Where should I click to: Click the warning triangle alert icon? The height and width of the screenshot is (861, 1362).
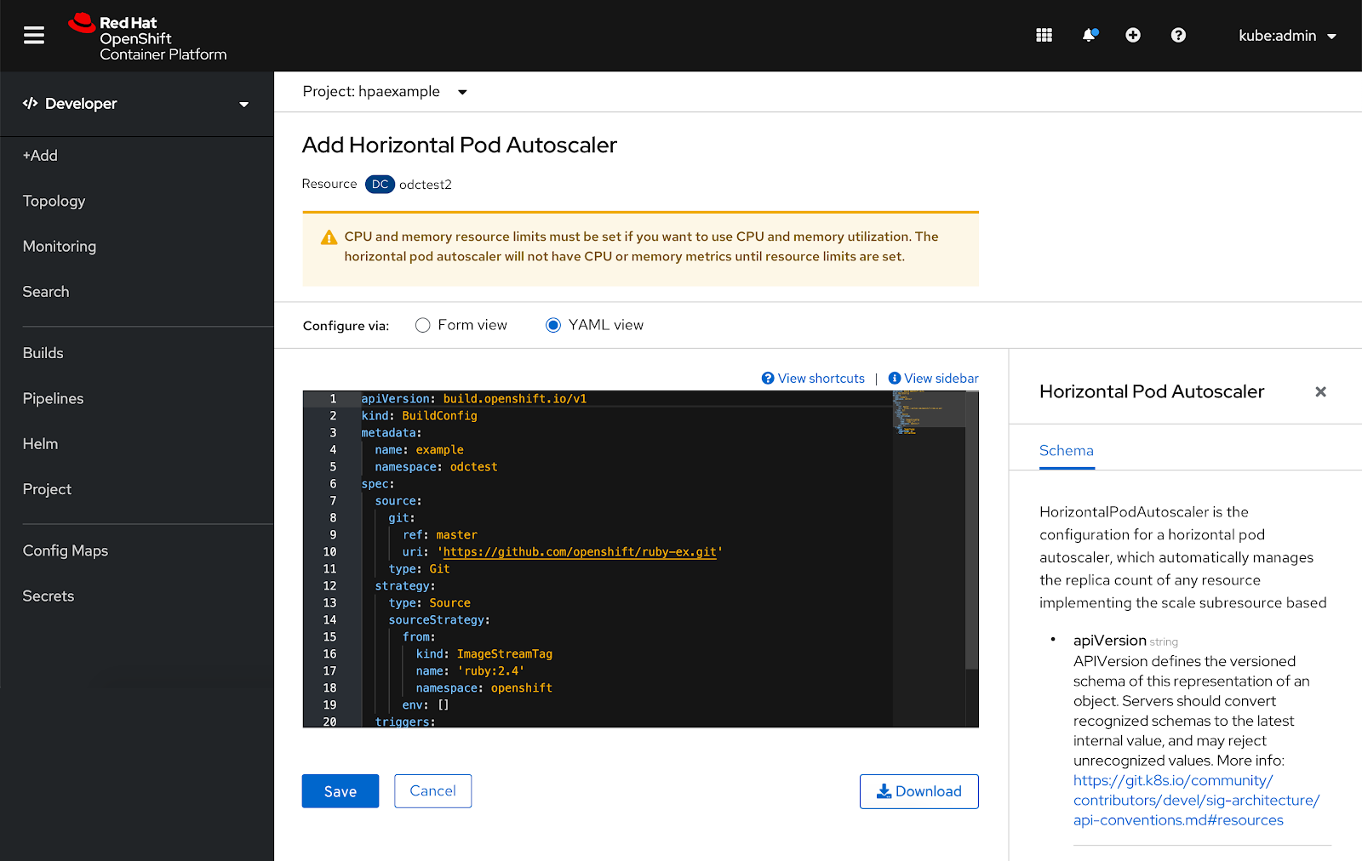click(x=329, y=237)
